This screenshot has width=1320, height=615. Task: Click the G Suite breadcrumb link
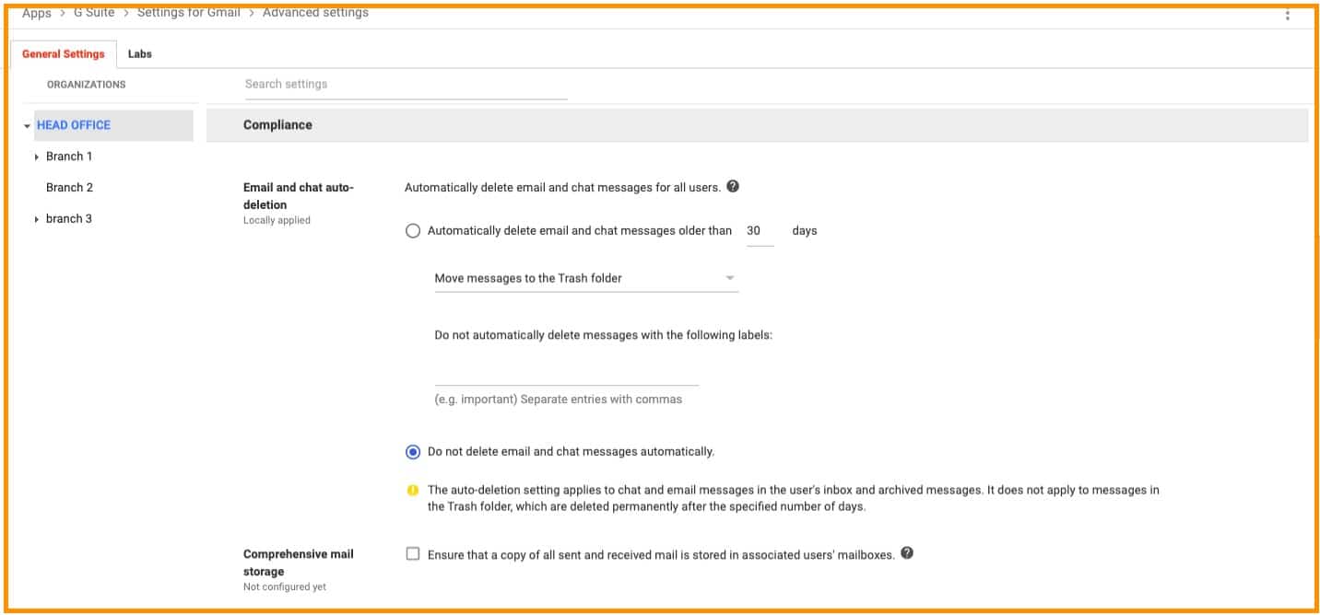coord(94,13)
